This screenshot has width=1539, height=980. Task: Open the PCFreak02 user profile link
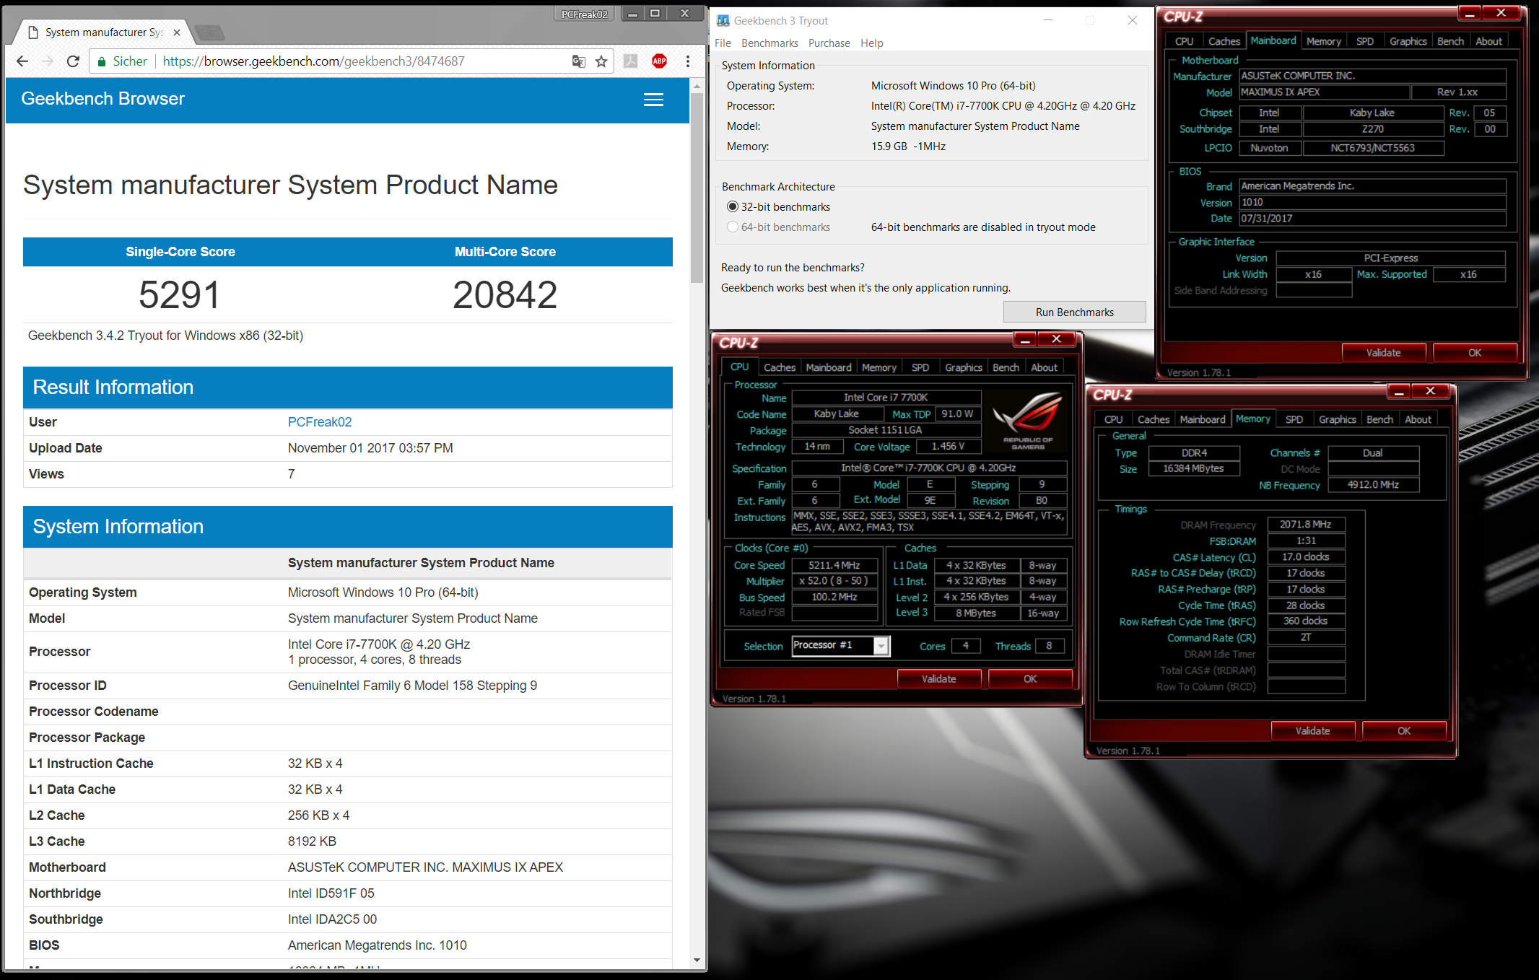pos(320,421)
